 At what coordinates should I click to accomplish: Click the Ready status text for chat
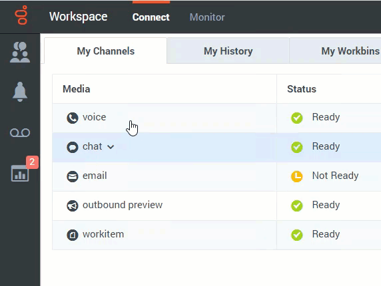(x=326, y=146)
